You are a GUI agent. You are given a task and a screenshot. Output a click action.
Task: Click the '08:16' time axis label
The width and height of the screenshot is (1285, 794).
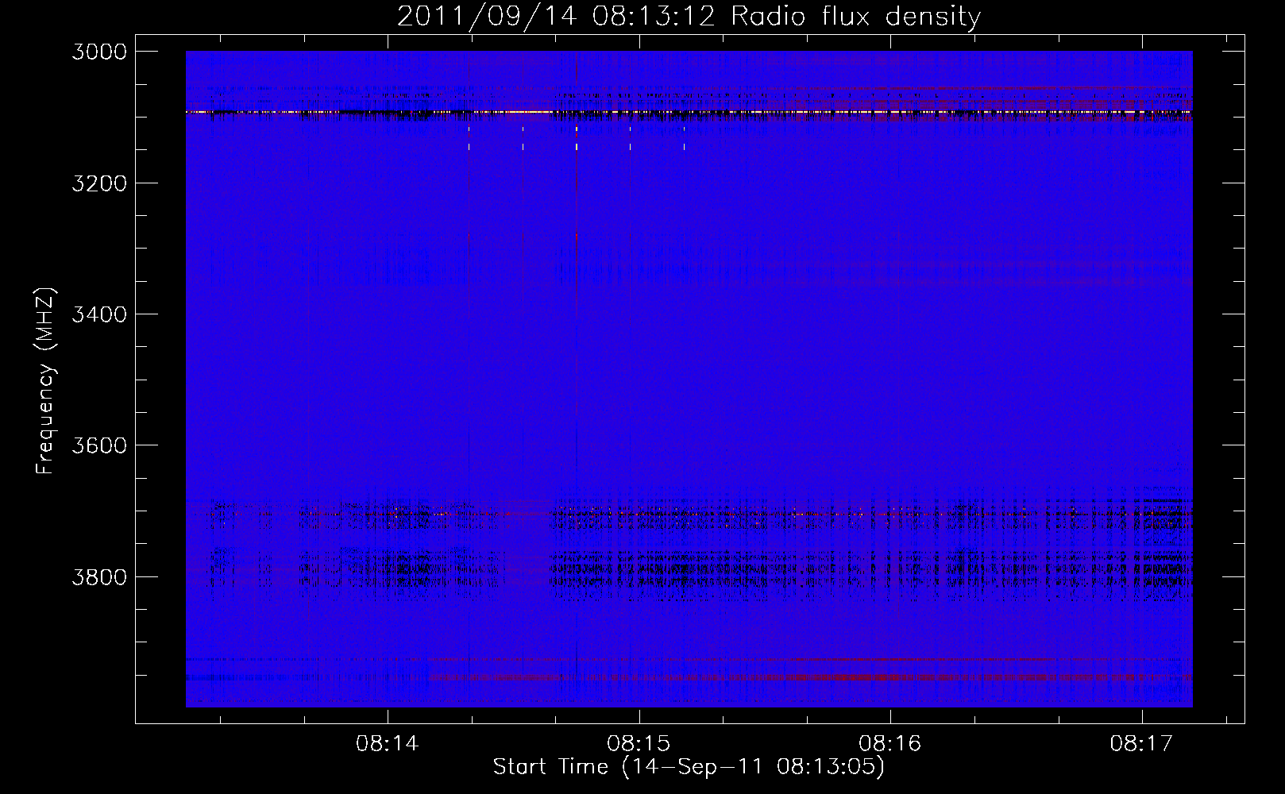point(890,744)
